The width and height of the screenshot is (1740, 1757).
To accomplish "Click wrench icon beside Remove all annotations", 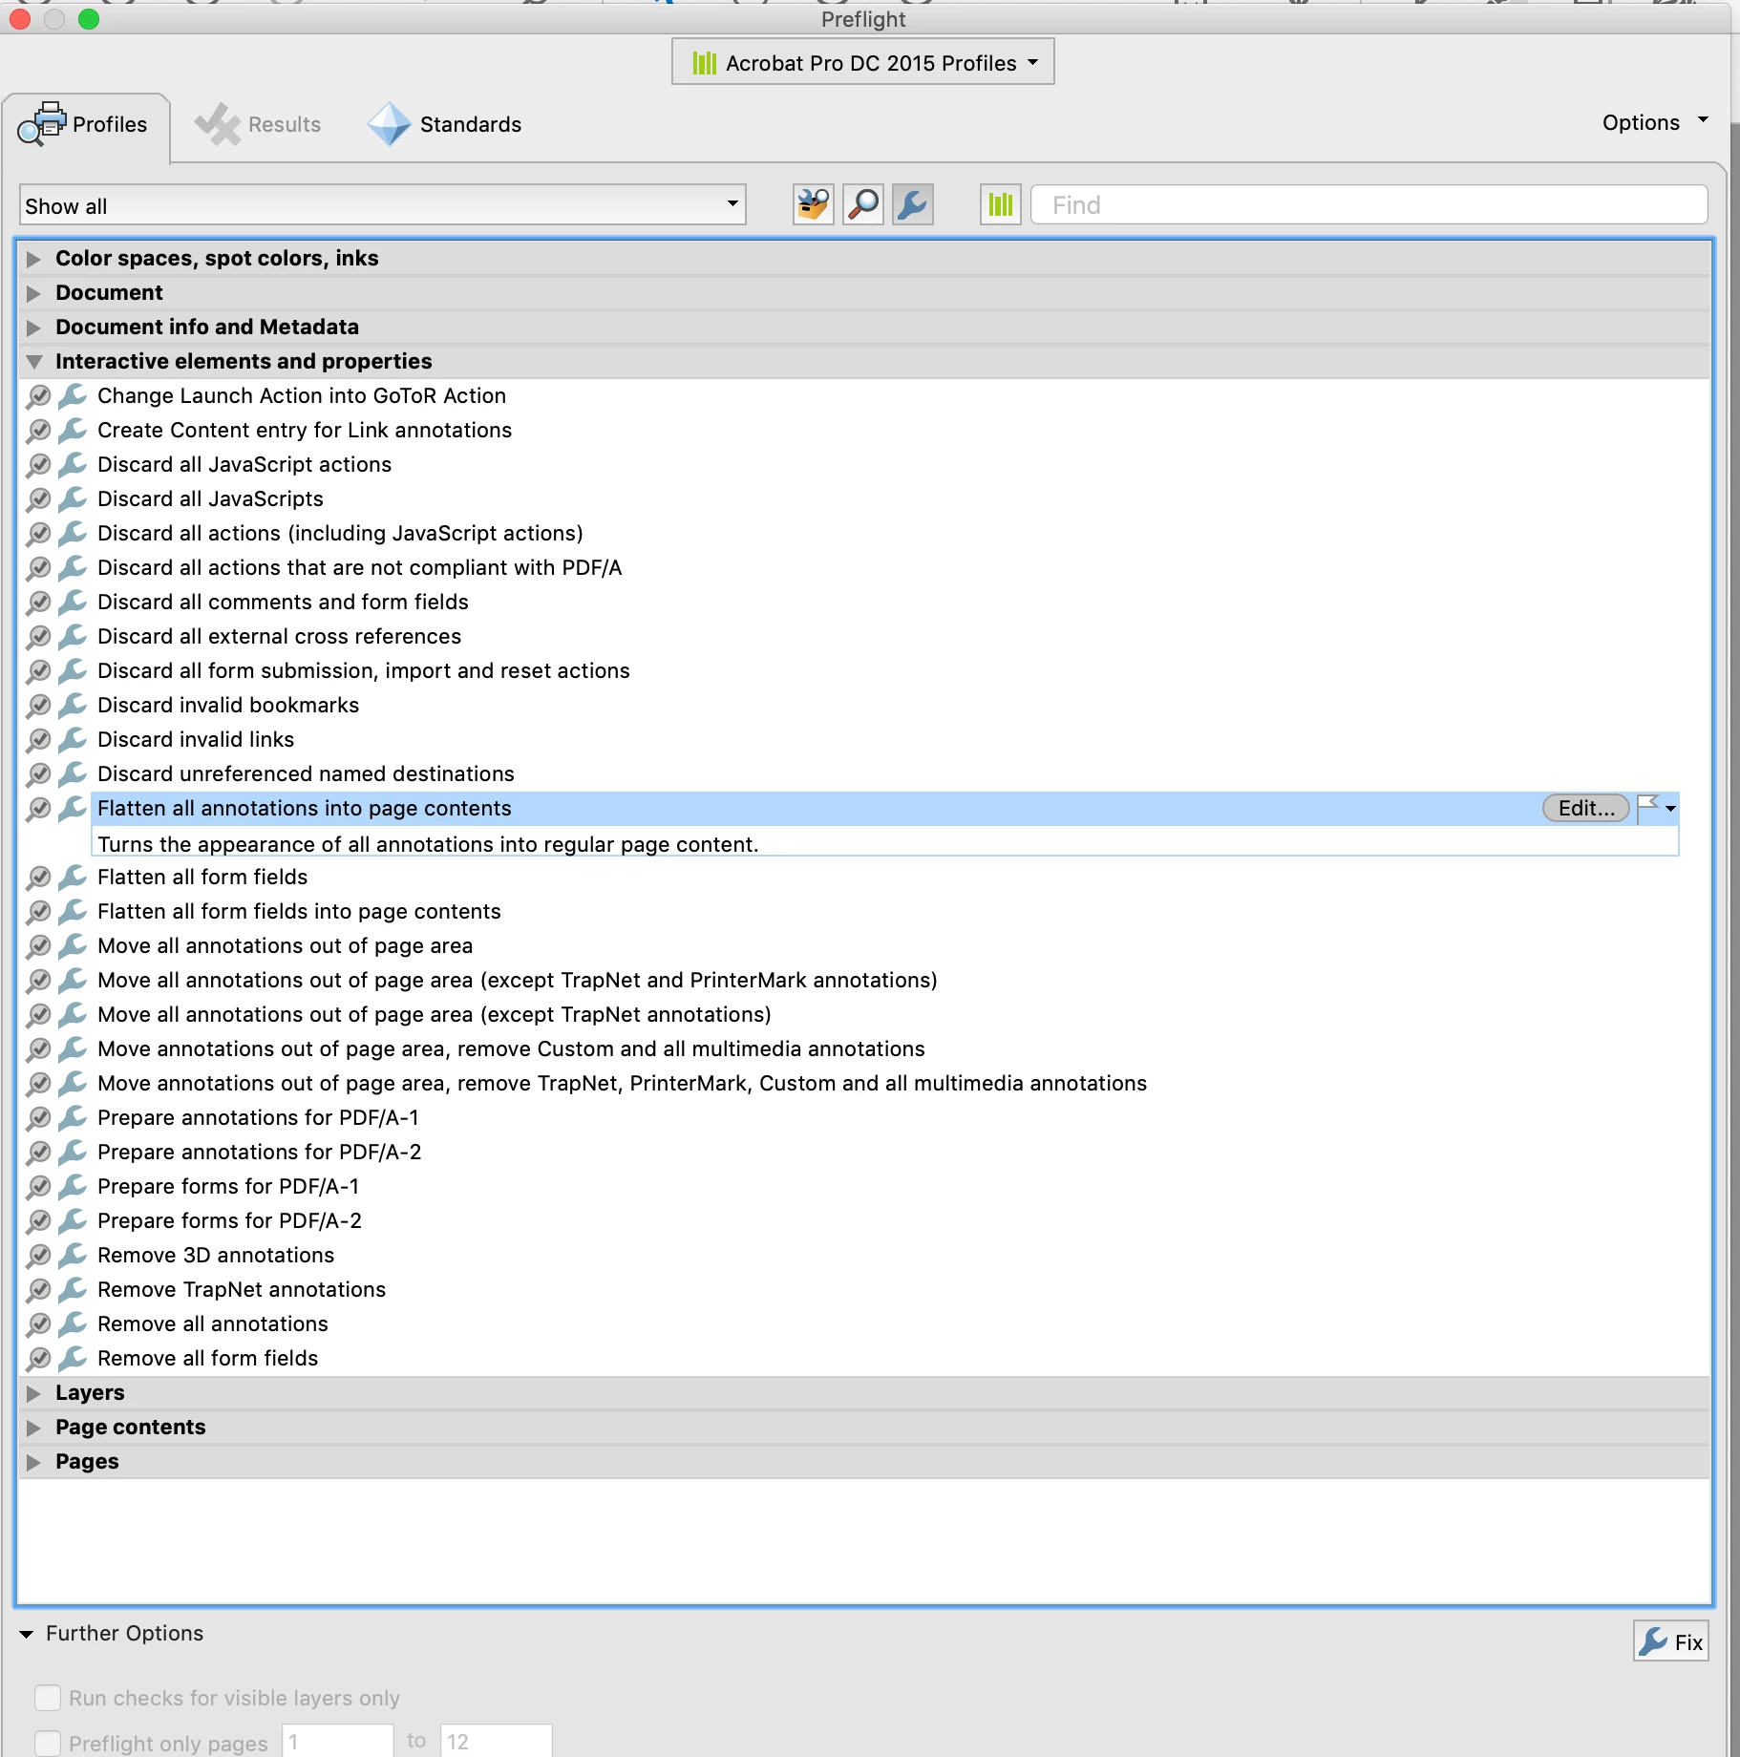I will [73, 1323].
